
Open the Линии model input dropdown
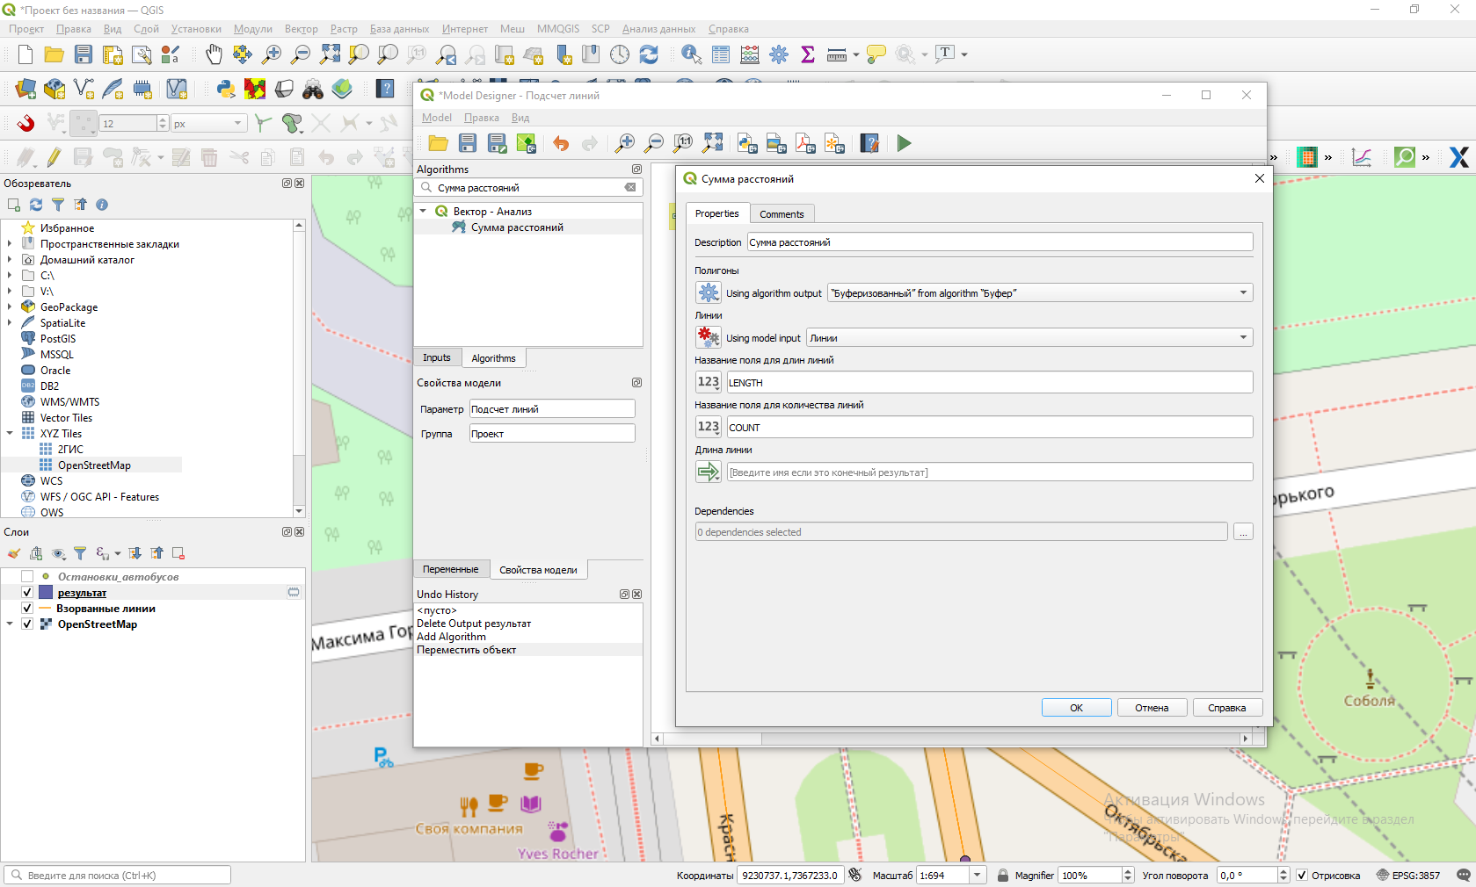(x=1029, y=338)
